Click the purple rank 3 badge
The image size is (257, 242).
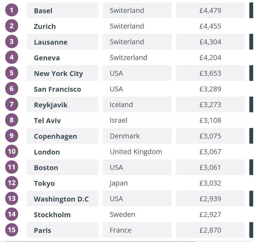click(x=12, y=41)
